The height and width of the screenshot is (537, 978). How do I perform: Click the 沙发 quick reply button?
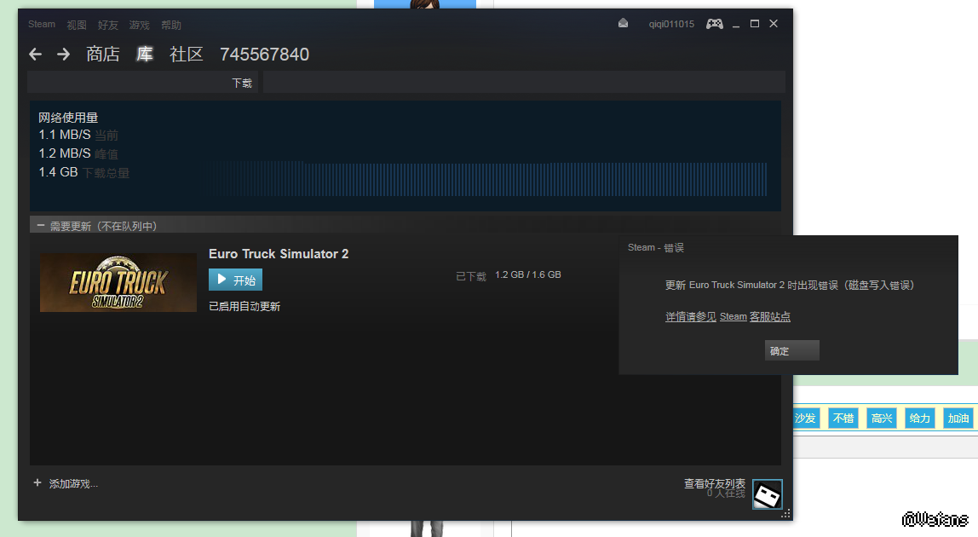pyautogui.click(x=805, y=419)
